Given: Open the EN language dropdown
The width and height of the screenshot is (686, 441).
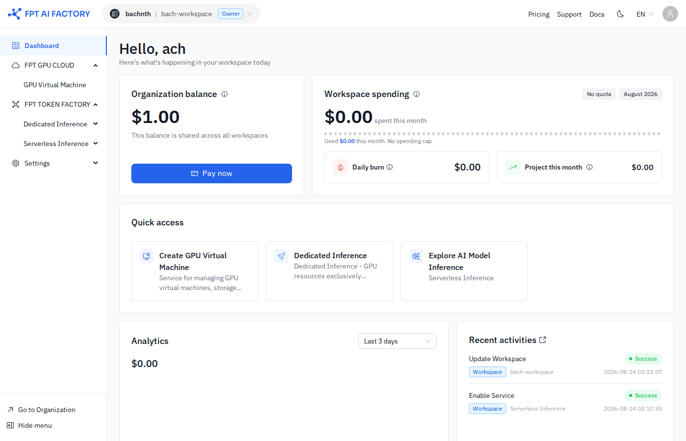Looking at the screenshot, I should [645, 14].
